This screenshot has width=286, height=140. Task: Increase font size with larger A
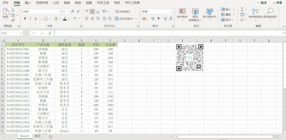click(x=73, y=11)
